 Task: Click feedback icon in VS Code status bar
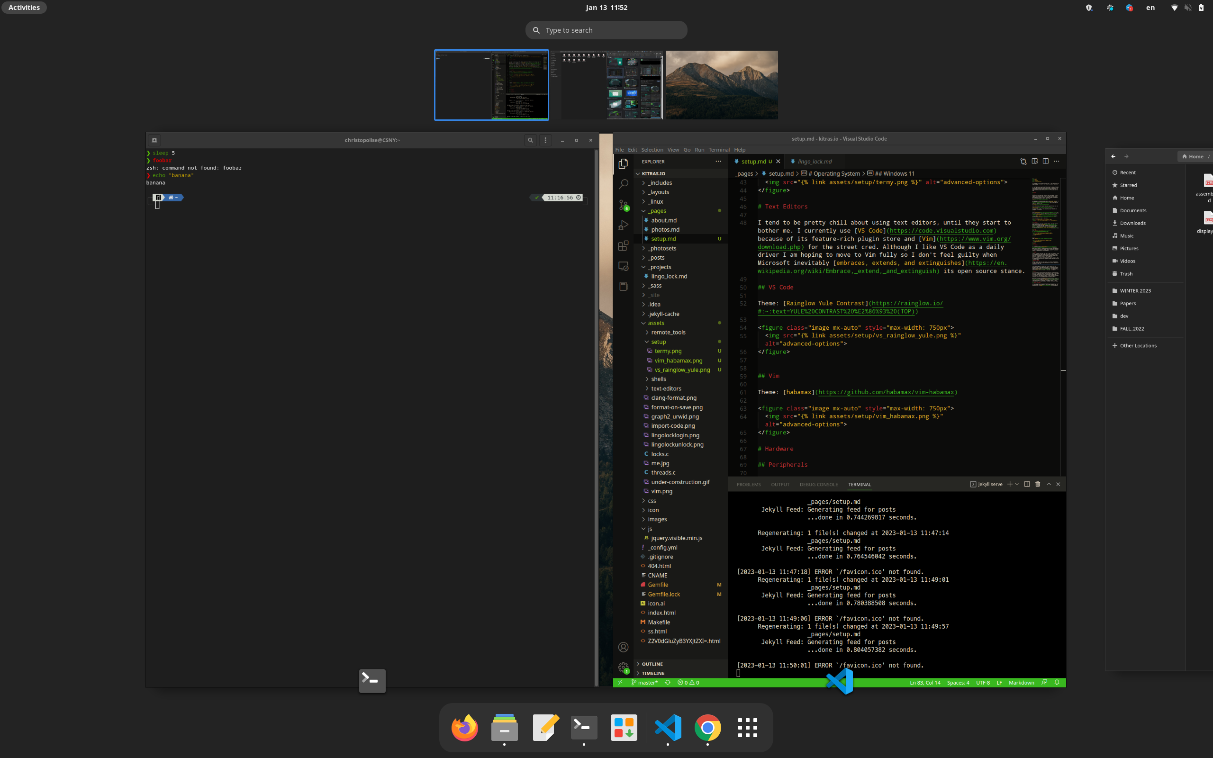[1045, 682]
